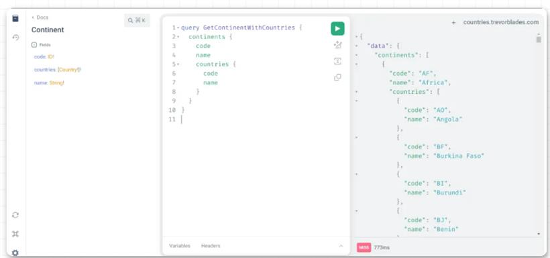Collapse the query at line 1
The height and width of the screenshot is (258, 550).
[178, 27]
